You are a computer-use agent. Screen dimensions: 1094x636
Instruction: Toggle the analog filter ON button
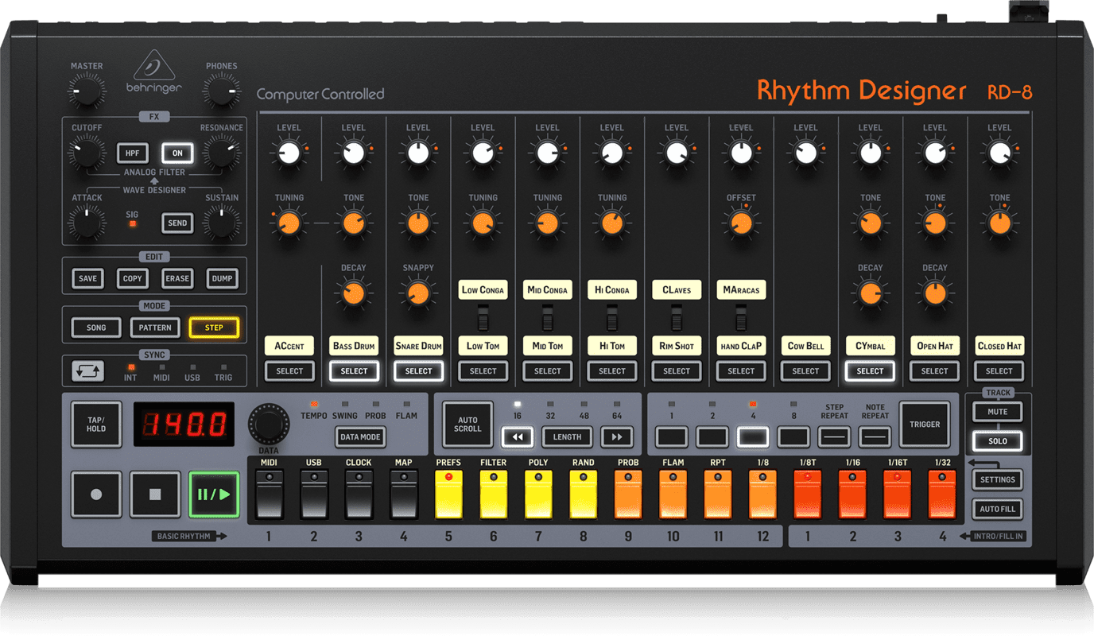pyautogui.click(x=177, y=153)
